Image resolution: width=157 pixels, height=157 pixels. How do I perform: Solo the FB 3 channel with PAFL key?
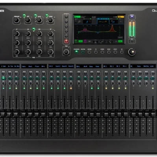pyautogui.click(x=119, y=83)
